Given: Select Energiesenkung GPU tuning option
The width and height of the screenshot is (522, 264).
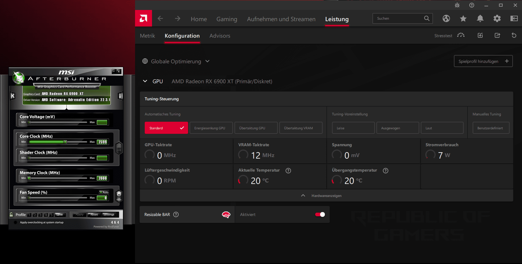Looking at the screenshot, I should (211, 128).
